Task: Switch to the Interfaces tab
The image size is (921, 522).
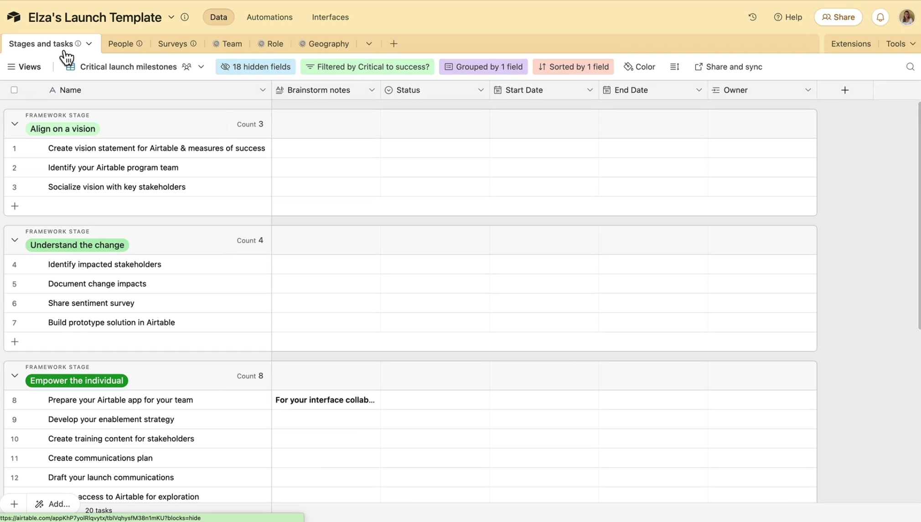Action: (330, 17)
